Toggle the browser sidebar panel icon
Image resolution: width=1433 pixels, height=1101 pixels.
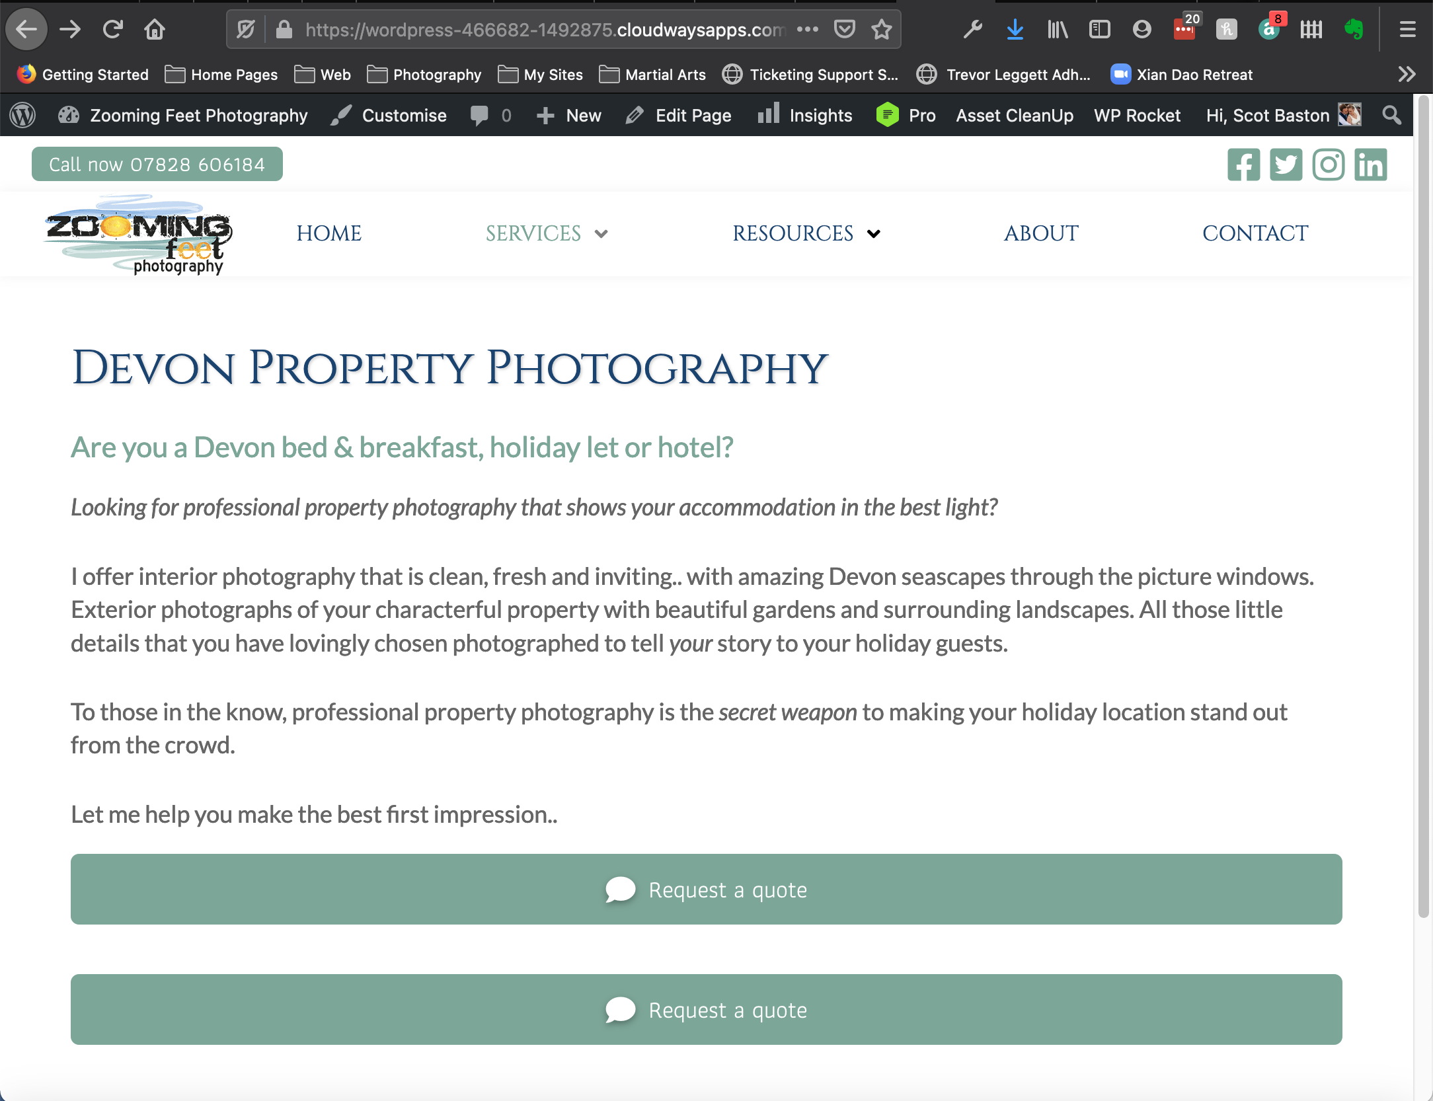tap(1099, 30)
